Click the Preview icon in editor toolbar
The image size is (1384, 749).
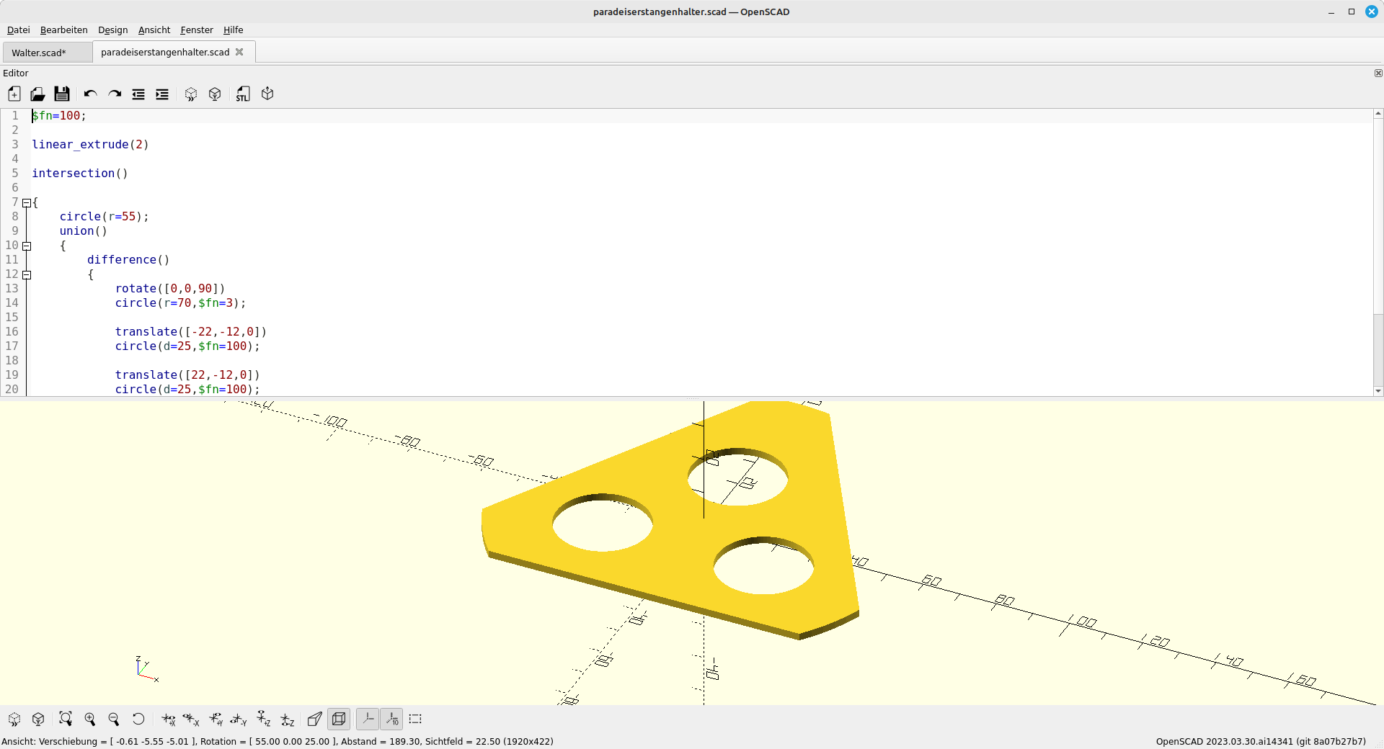[x=191, y=94]
